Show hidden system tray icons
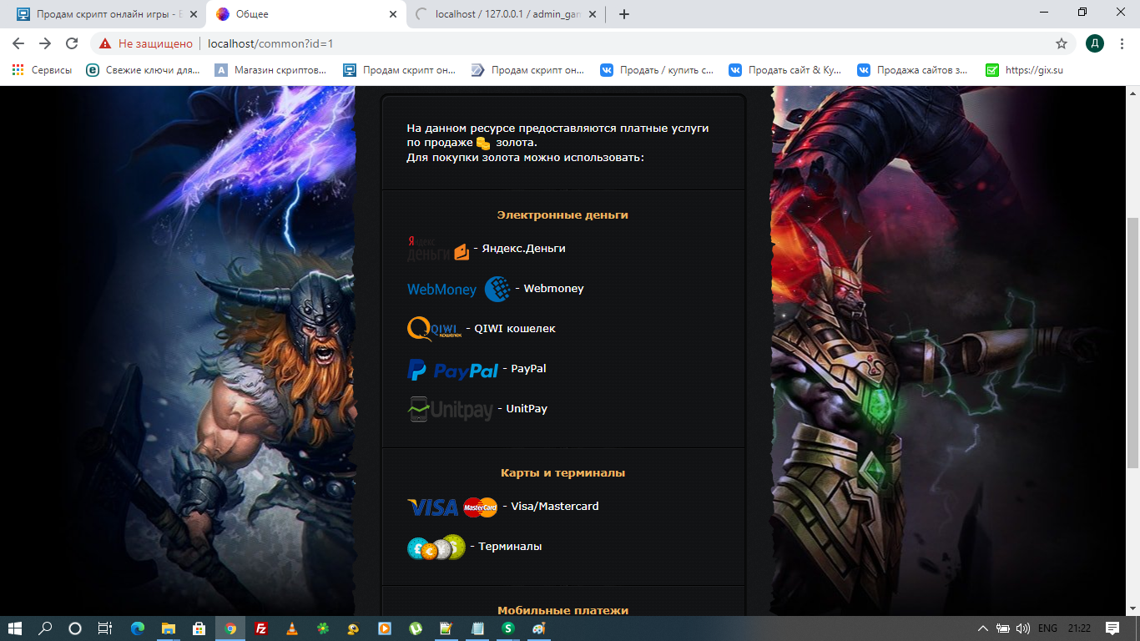The width and height of the screenshot is (1140, 641). [983, 628]
